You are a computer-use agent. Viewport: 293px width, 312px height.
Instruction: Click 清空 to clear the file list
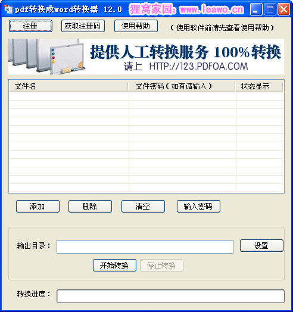tap(143, 207)
